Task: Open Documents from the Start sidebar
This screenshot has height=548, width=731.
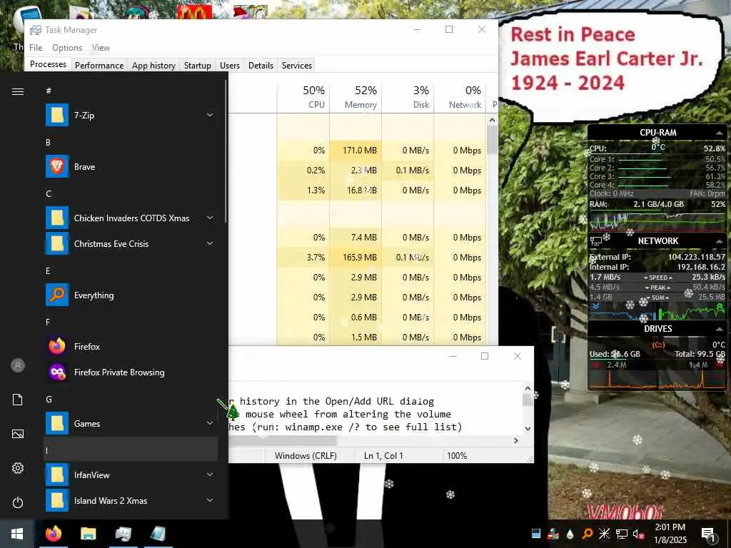Action: click(x=18, y=400)
